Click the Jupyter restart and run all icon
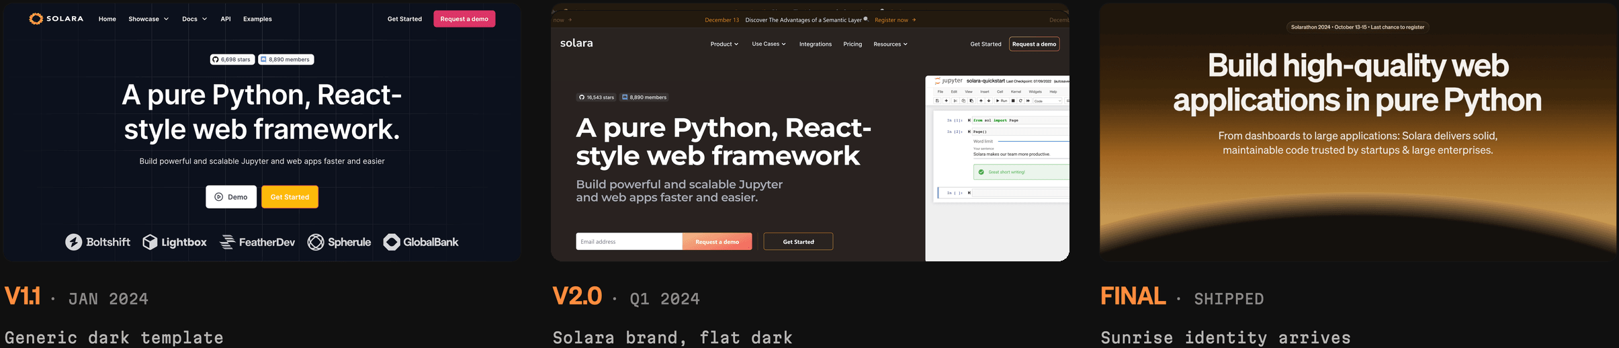This screenshot has height=348, width=1619. click(1028, 101)
